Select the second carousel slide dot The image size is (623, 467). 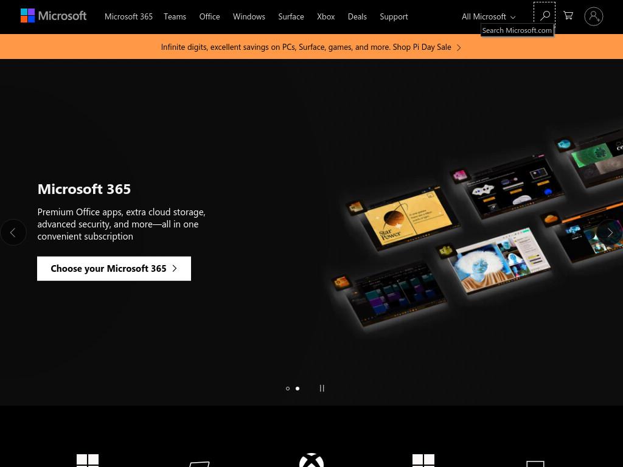pos(298,389)
